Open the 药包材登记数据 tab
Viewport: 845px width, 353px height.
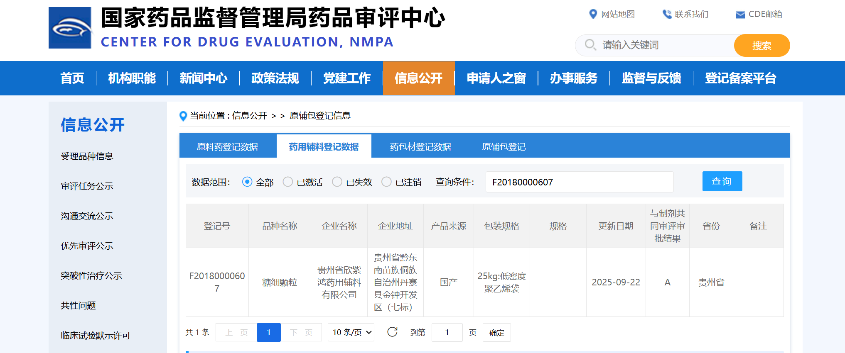click(420, 147)
